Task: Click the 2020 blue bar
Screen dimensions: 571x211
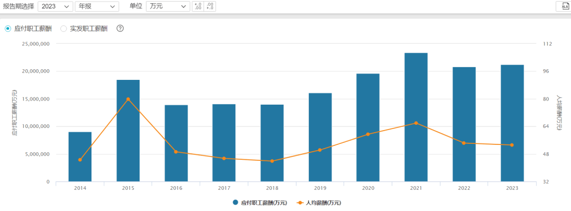Action: (368, 127)
